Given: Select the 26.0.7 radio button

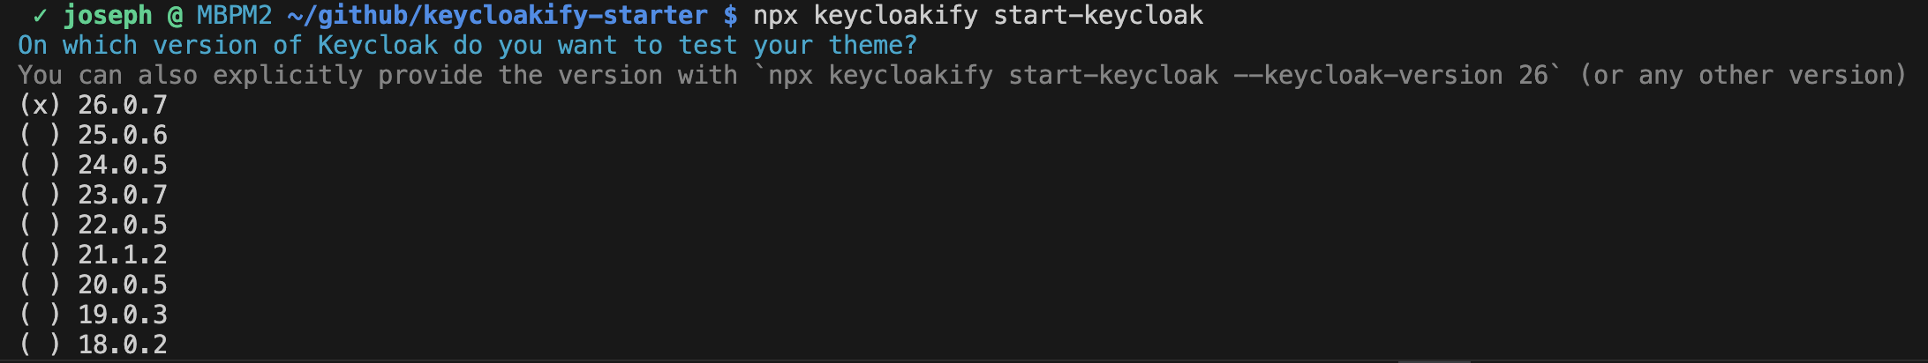Looking at the screenshot, I should pos(40,106).
